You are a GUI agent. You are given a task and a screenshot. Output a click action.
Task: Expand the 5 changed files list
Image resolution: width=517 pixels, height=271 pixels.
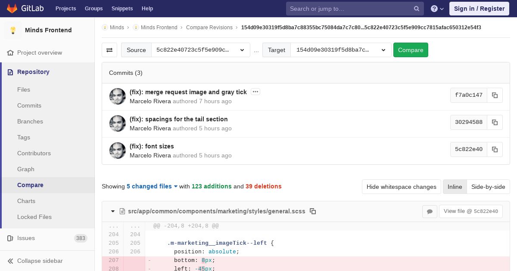[152, 186]
